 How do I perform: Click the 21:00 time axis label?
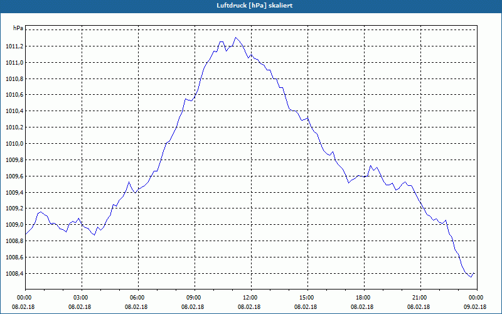point(420,298)
